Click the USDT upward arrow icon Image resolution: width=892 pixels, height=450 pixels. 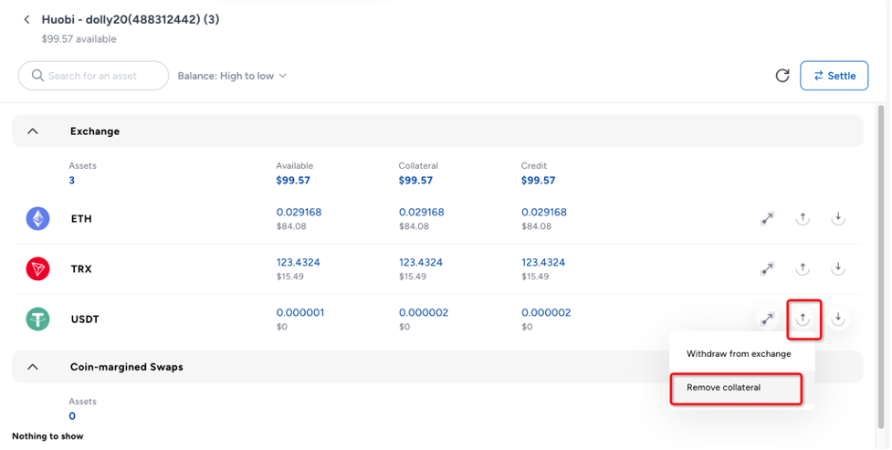803,319
